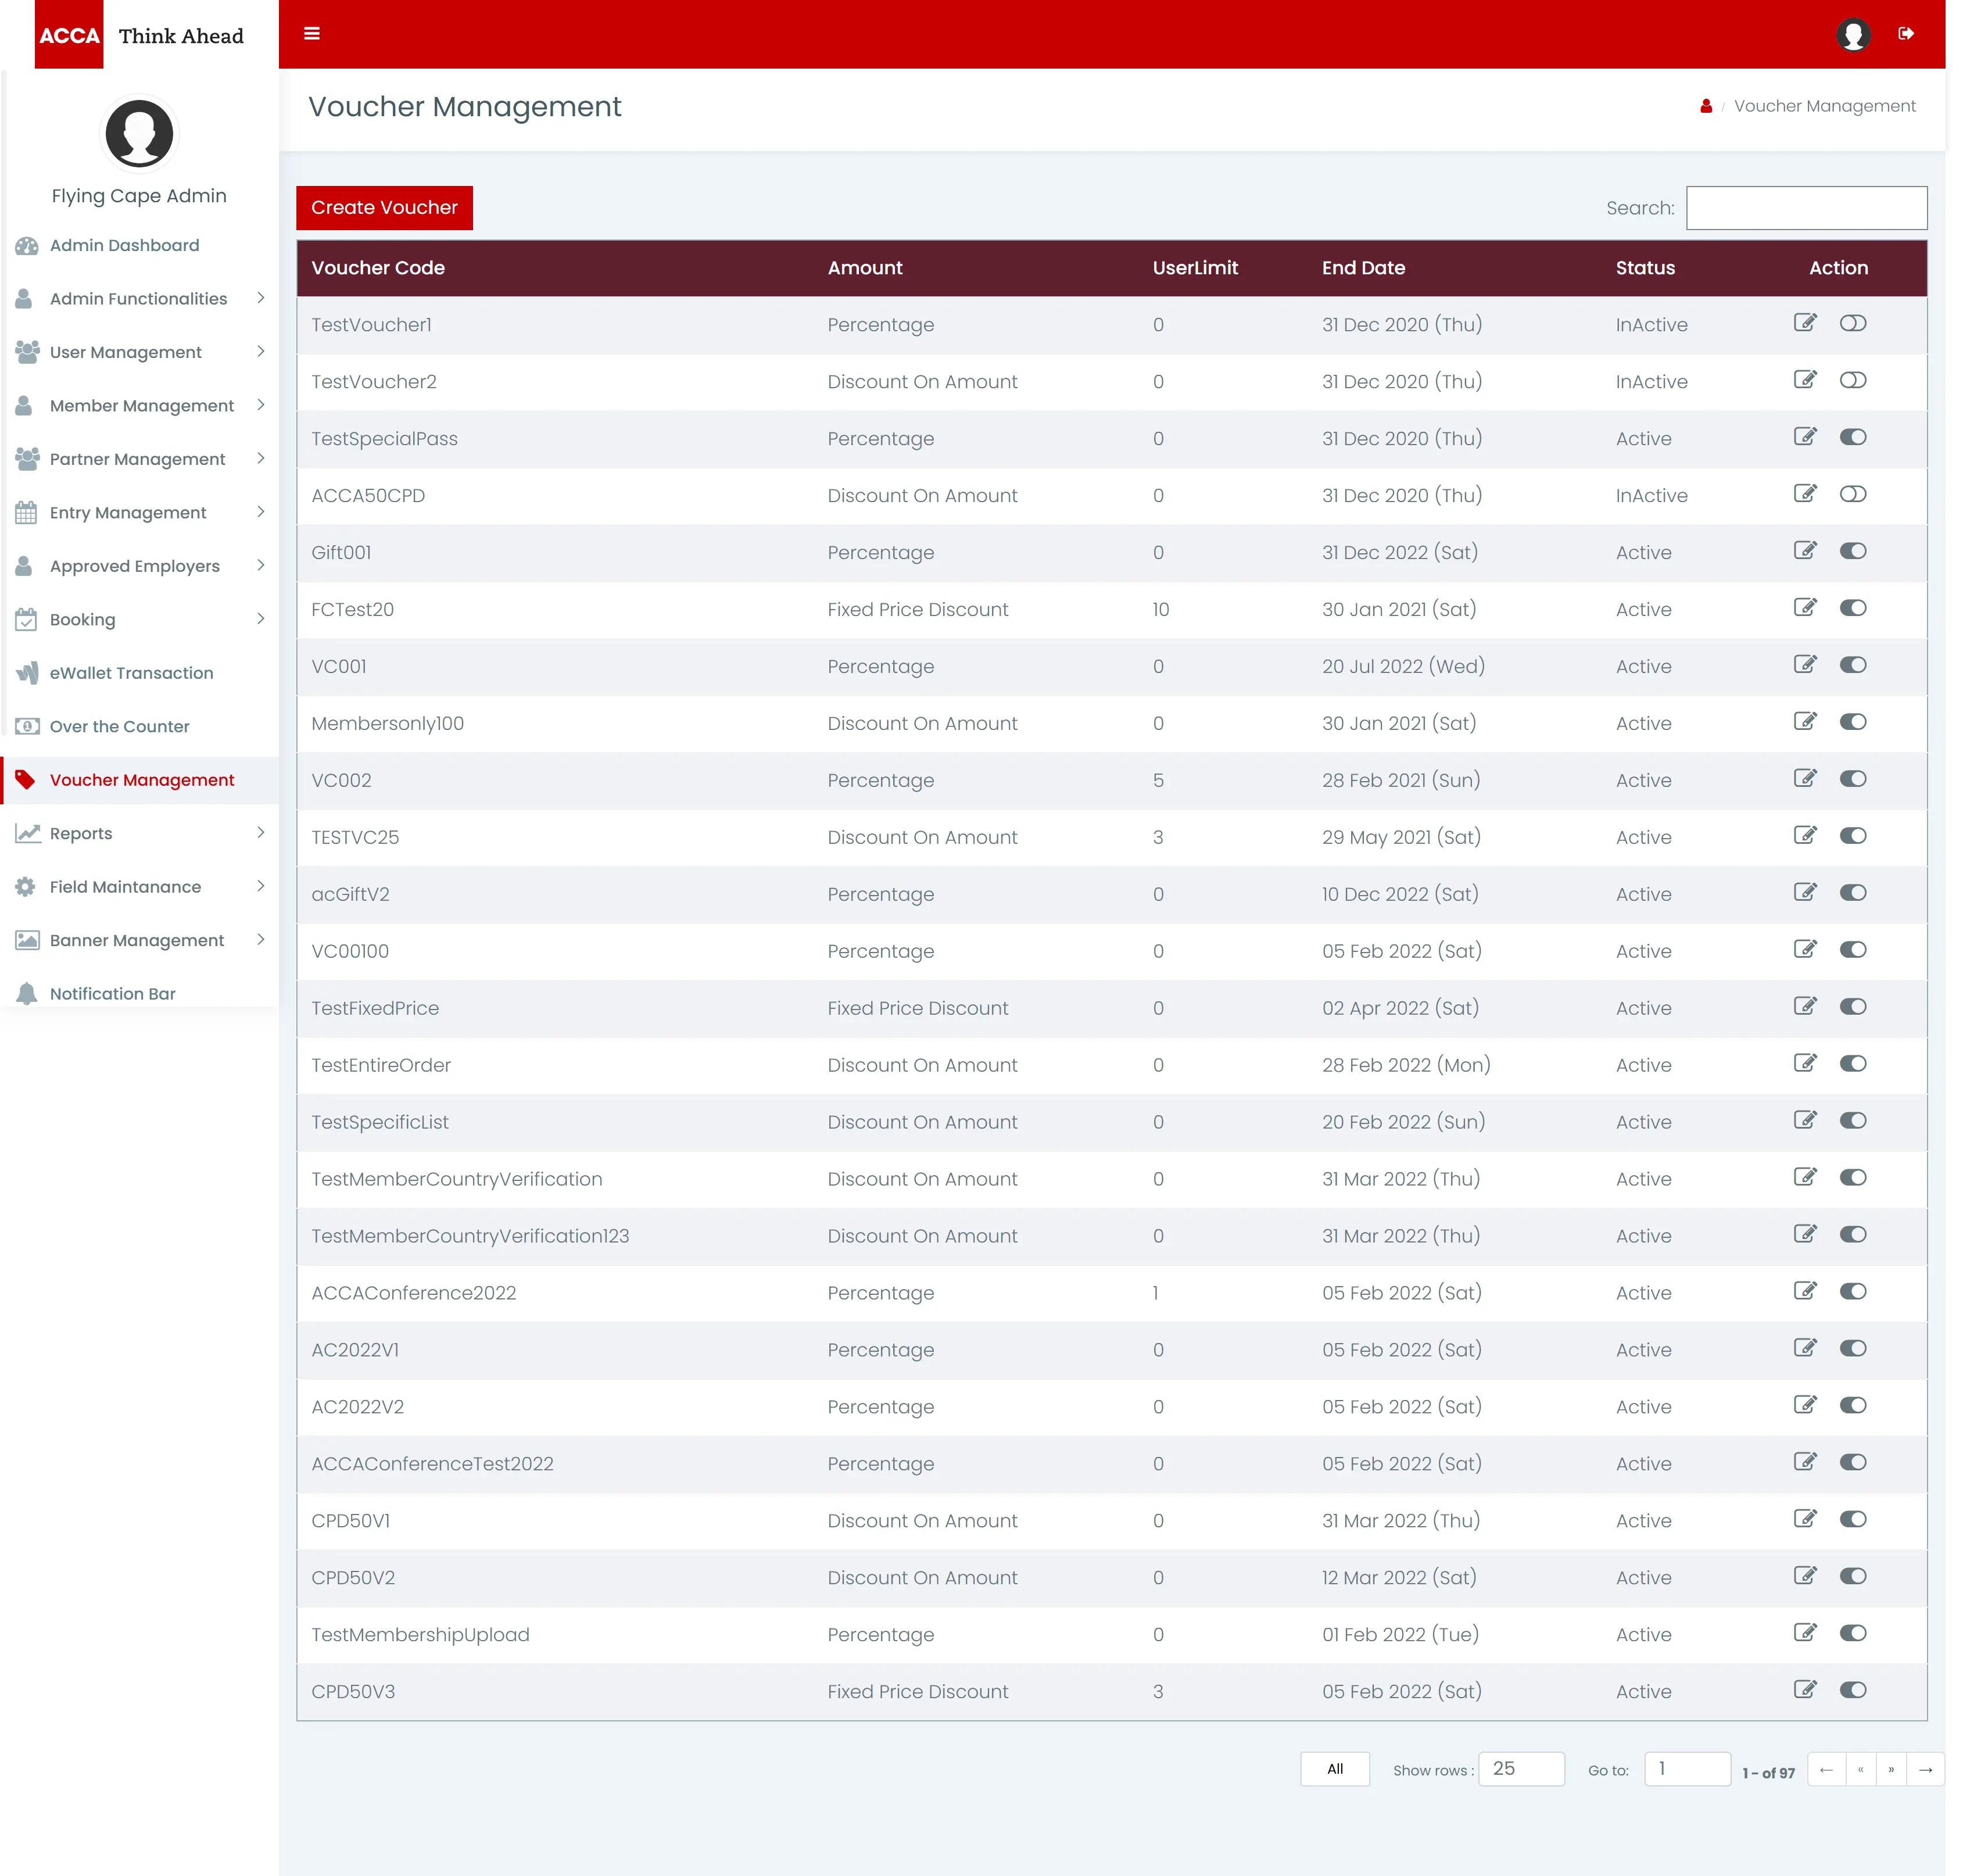Screen dimensions: 1963x1876
Task: Open the user avatar in top bar
Action: click(1852, 34)
